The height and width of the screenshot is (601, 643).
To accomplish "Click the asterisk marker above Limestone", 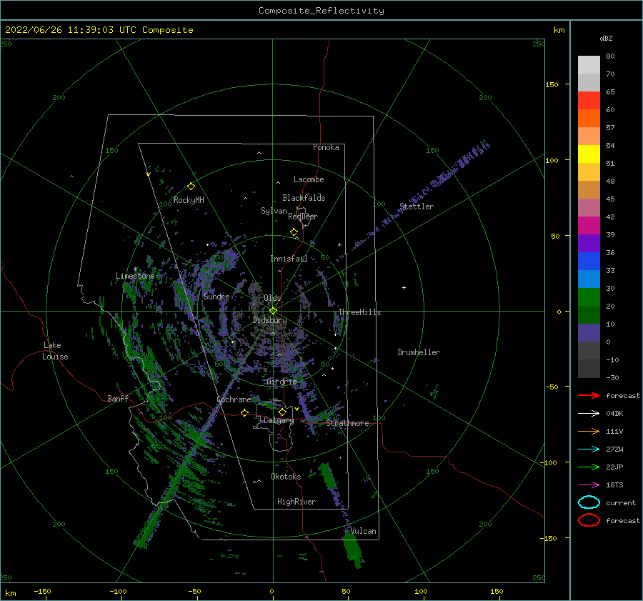I will tap(135, 269).
